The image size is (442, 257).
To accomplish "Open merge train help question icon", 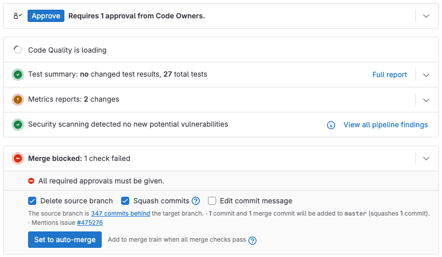I will pos(252,240).
